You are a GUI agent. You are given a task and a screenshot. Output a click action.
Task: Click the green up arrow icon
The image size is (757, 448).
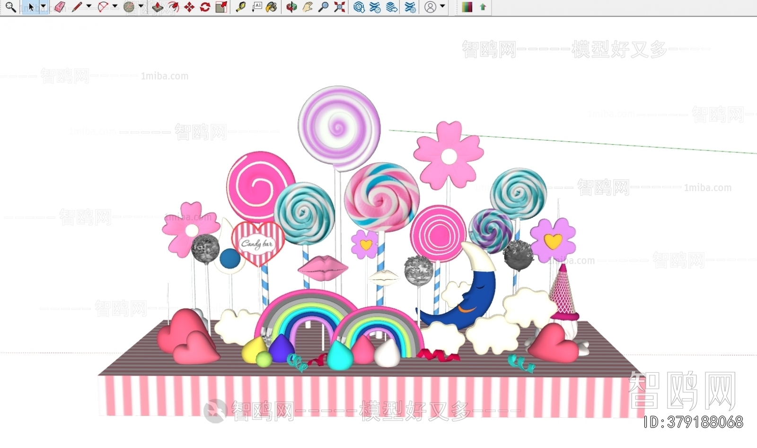click(483, 7)
